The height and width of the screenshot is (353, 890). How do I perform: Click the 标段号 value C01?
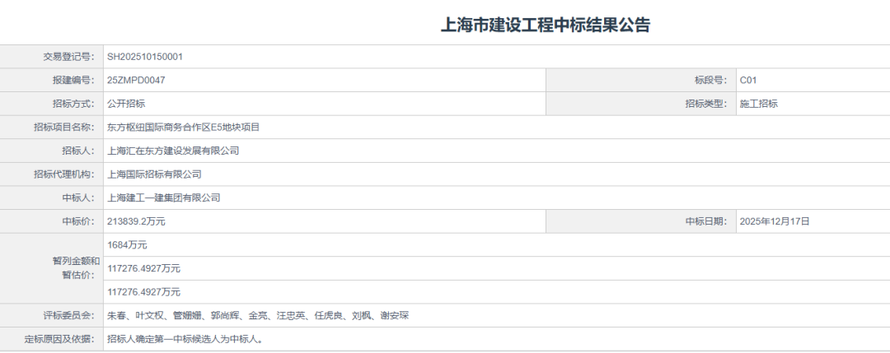[748, 81]
